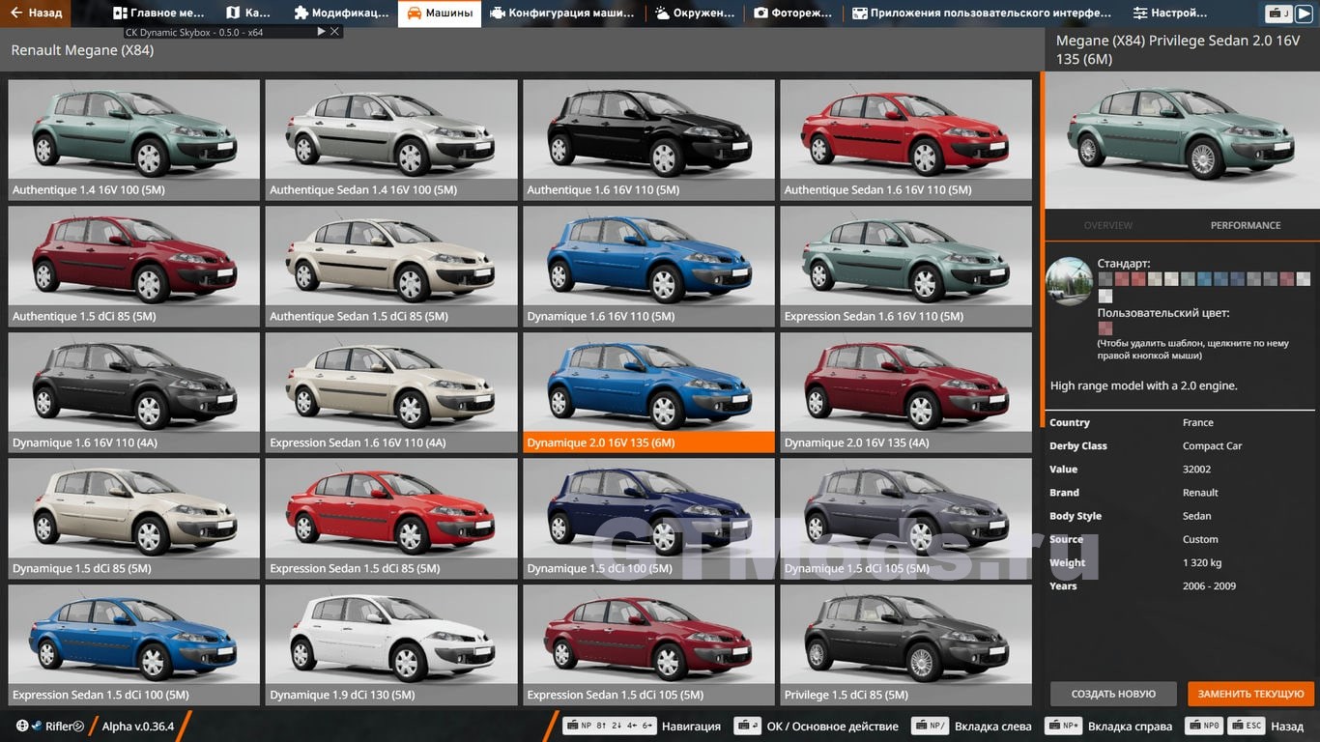
Task: Select Expression Sedan 1.6 16V 110 (5M)
Action: point(906,266)
